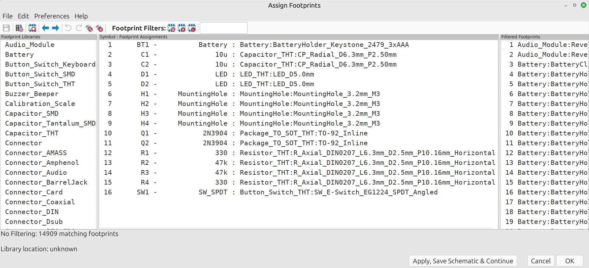Click the View Selected Footprint icon
Image resolution: width=589 pixels, height=268 pixels.
[x=32, y=28]
